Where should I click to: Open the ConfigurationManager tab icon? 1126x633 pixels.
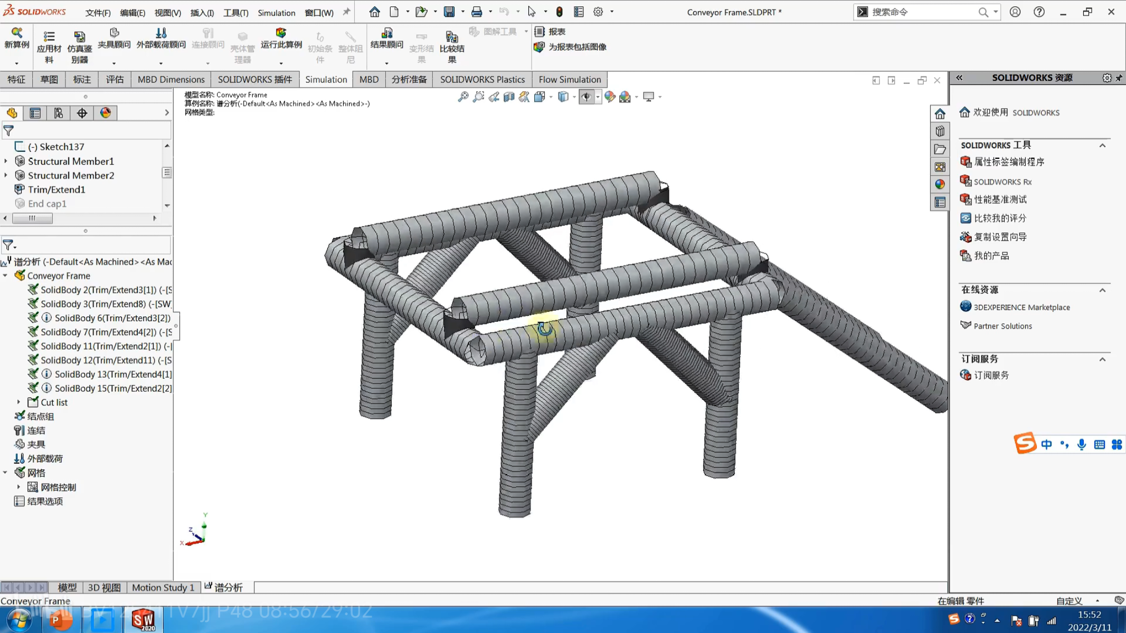point(58,113)
